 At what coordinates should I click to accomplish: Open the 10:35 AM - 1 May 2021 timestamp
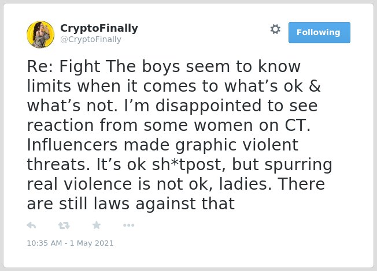(70, 243)
